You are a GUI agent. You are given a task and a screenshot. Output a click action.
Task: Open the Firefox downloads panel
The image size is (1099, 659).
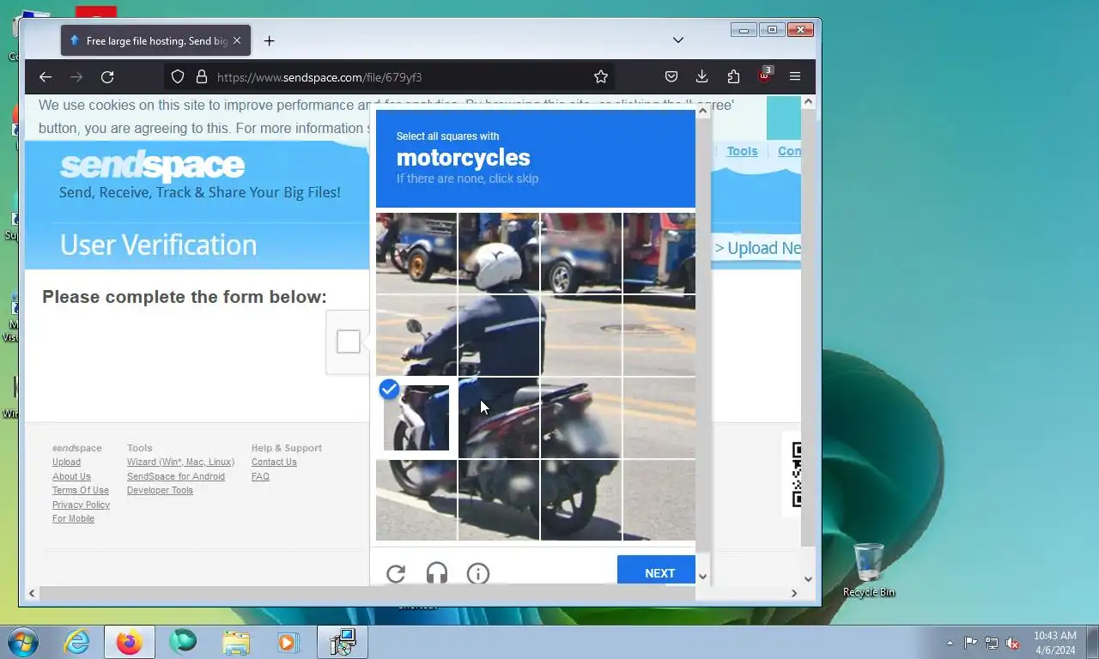(701, 77)
